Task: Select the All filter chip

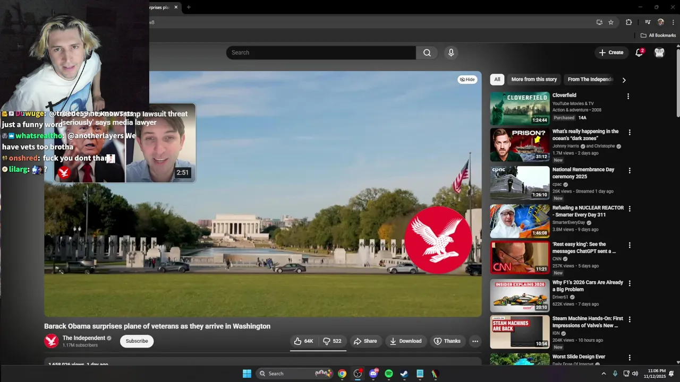Action: 497,80
